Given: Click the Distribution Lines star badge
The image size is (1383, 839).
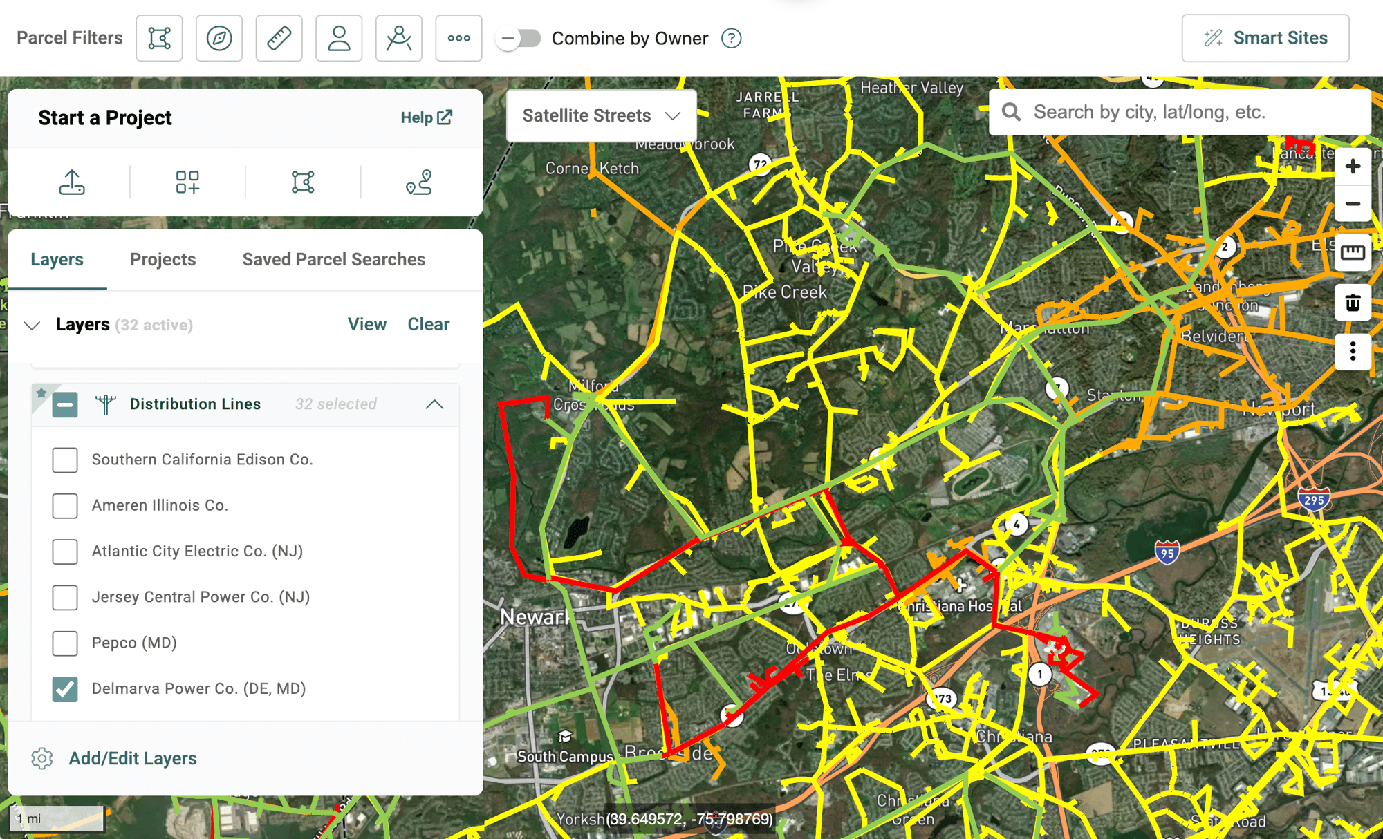Looking at the screenshot, I should pyautogui.click(x=41, y=393).
